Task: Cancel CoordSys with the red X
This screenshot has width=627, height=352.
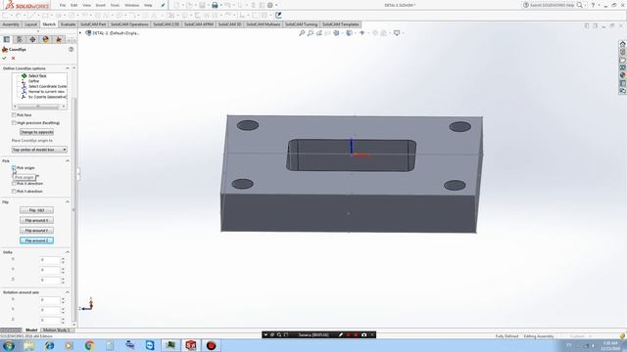Action: pos(13,59)
